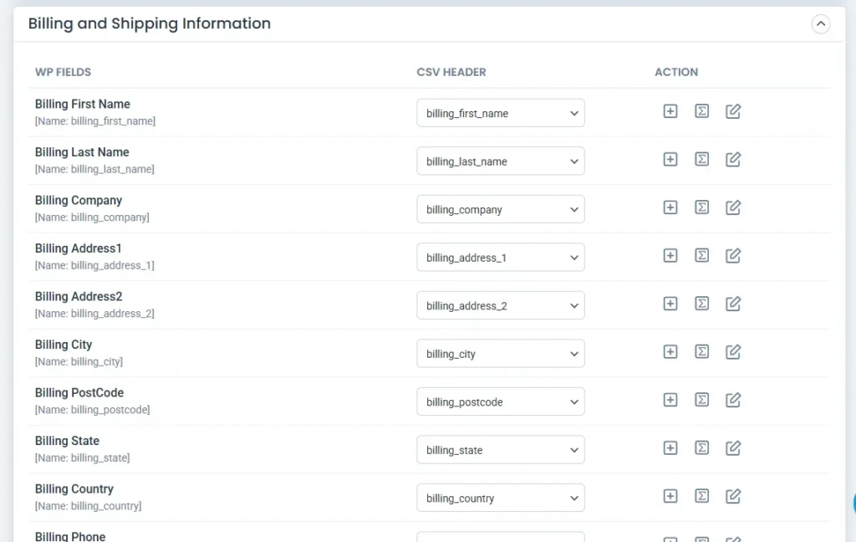Click the edit pencil icon for Billing Country
Viewport: 856px width, 542px height.
click(x=733, y=496)
